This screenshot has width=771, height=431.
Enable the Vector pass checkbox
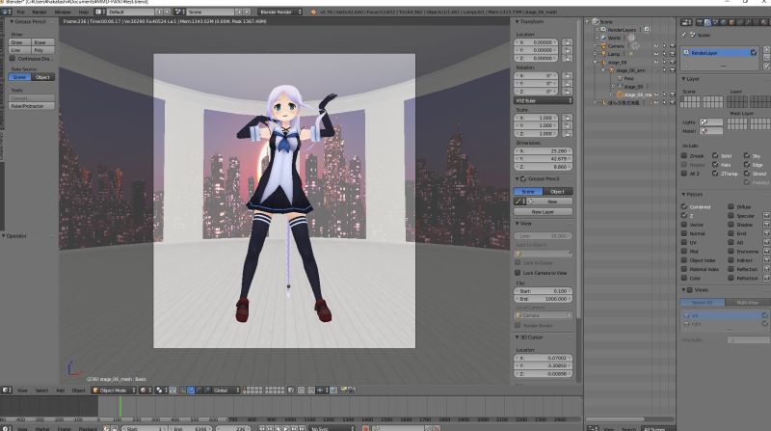coord(684,225)
